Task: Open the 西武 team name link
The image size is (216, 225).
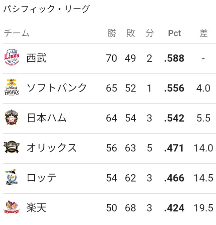Action: click(x=36, y=58)
